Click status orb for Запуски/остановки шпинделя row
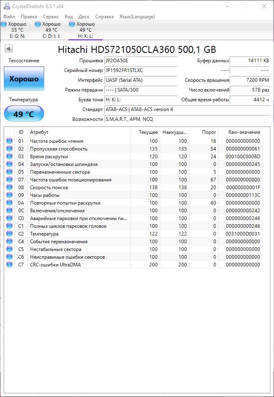This screenshot has height=397, width=274. [9, 164]
